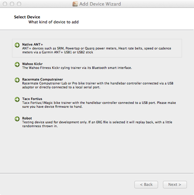This screenshot has height=195, width=194.
Task: Choose the Robot testing device title
Action: 27,118
